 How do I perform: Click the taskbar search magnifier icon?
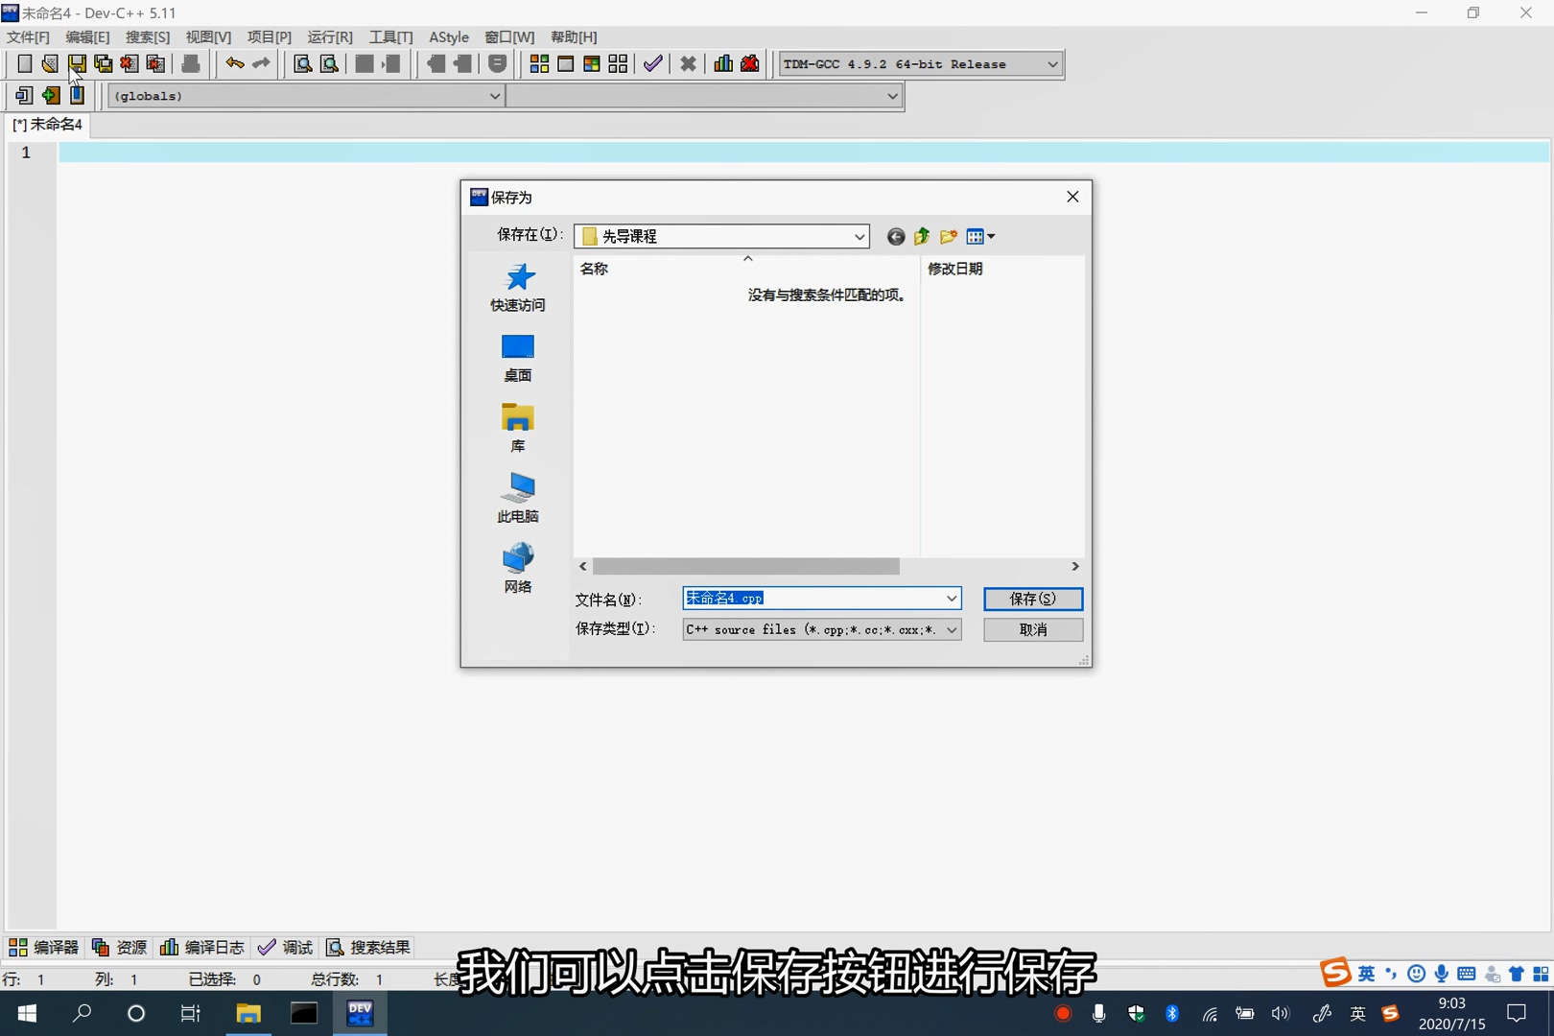(x=82, y=1013)
